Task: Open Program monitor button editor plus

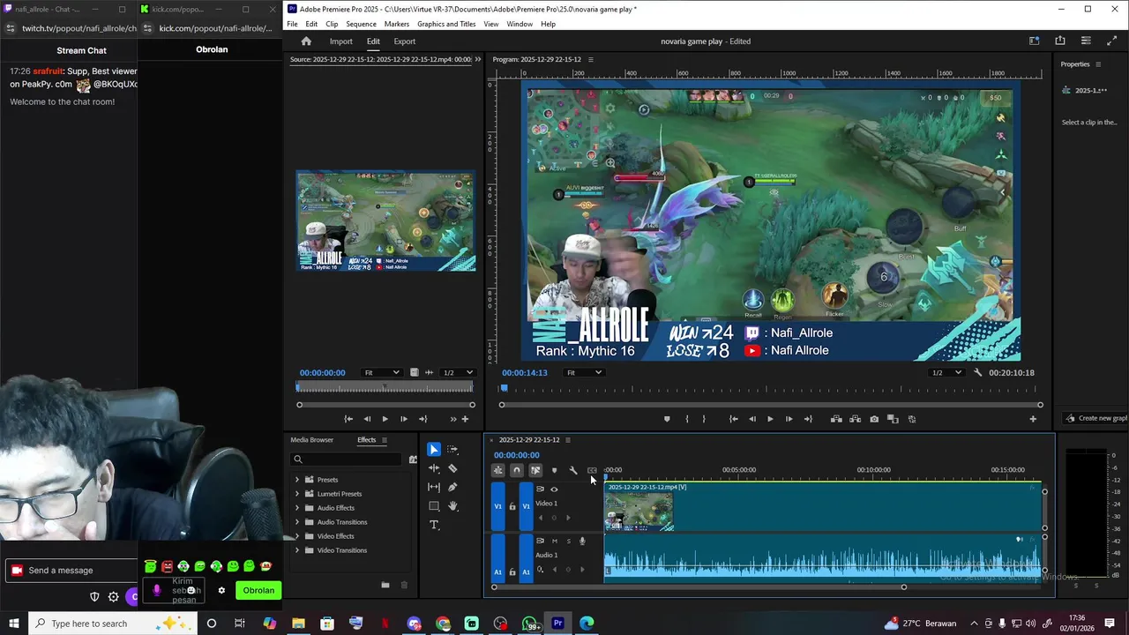Action: [1033, 419]
